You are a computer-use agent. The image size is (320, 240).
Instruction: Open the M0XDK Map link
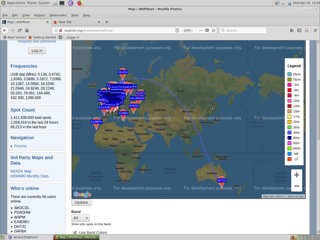pyautogui.click(x=21, y=171)
